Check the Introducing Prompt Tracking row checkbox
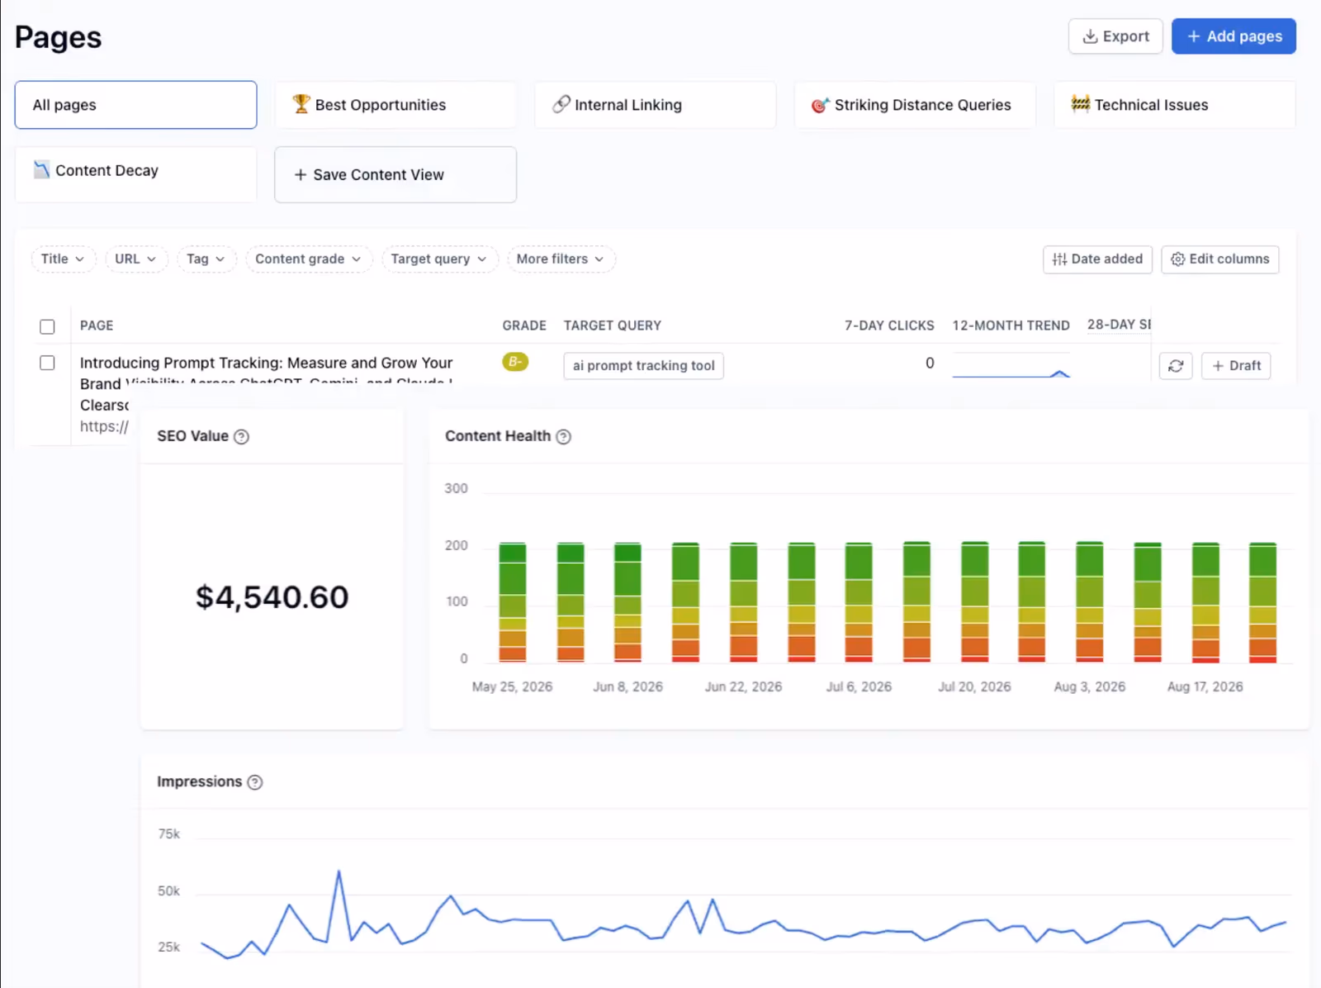The width and height of the screenshot is (1321, 988). tap(47, 363)
